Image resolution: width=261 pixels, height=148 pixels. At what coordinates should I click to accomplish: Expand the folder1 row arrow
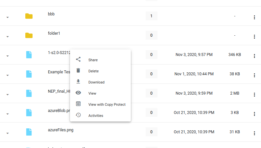pos(8,37)
